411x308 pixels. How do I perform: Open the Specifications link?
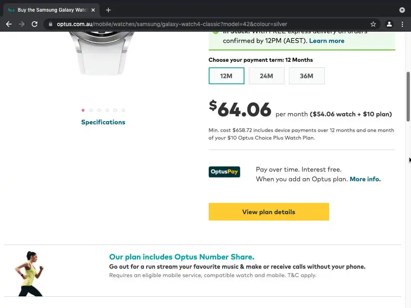[x=103, y=122]
